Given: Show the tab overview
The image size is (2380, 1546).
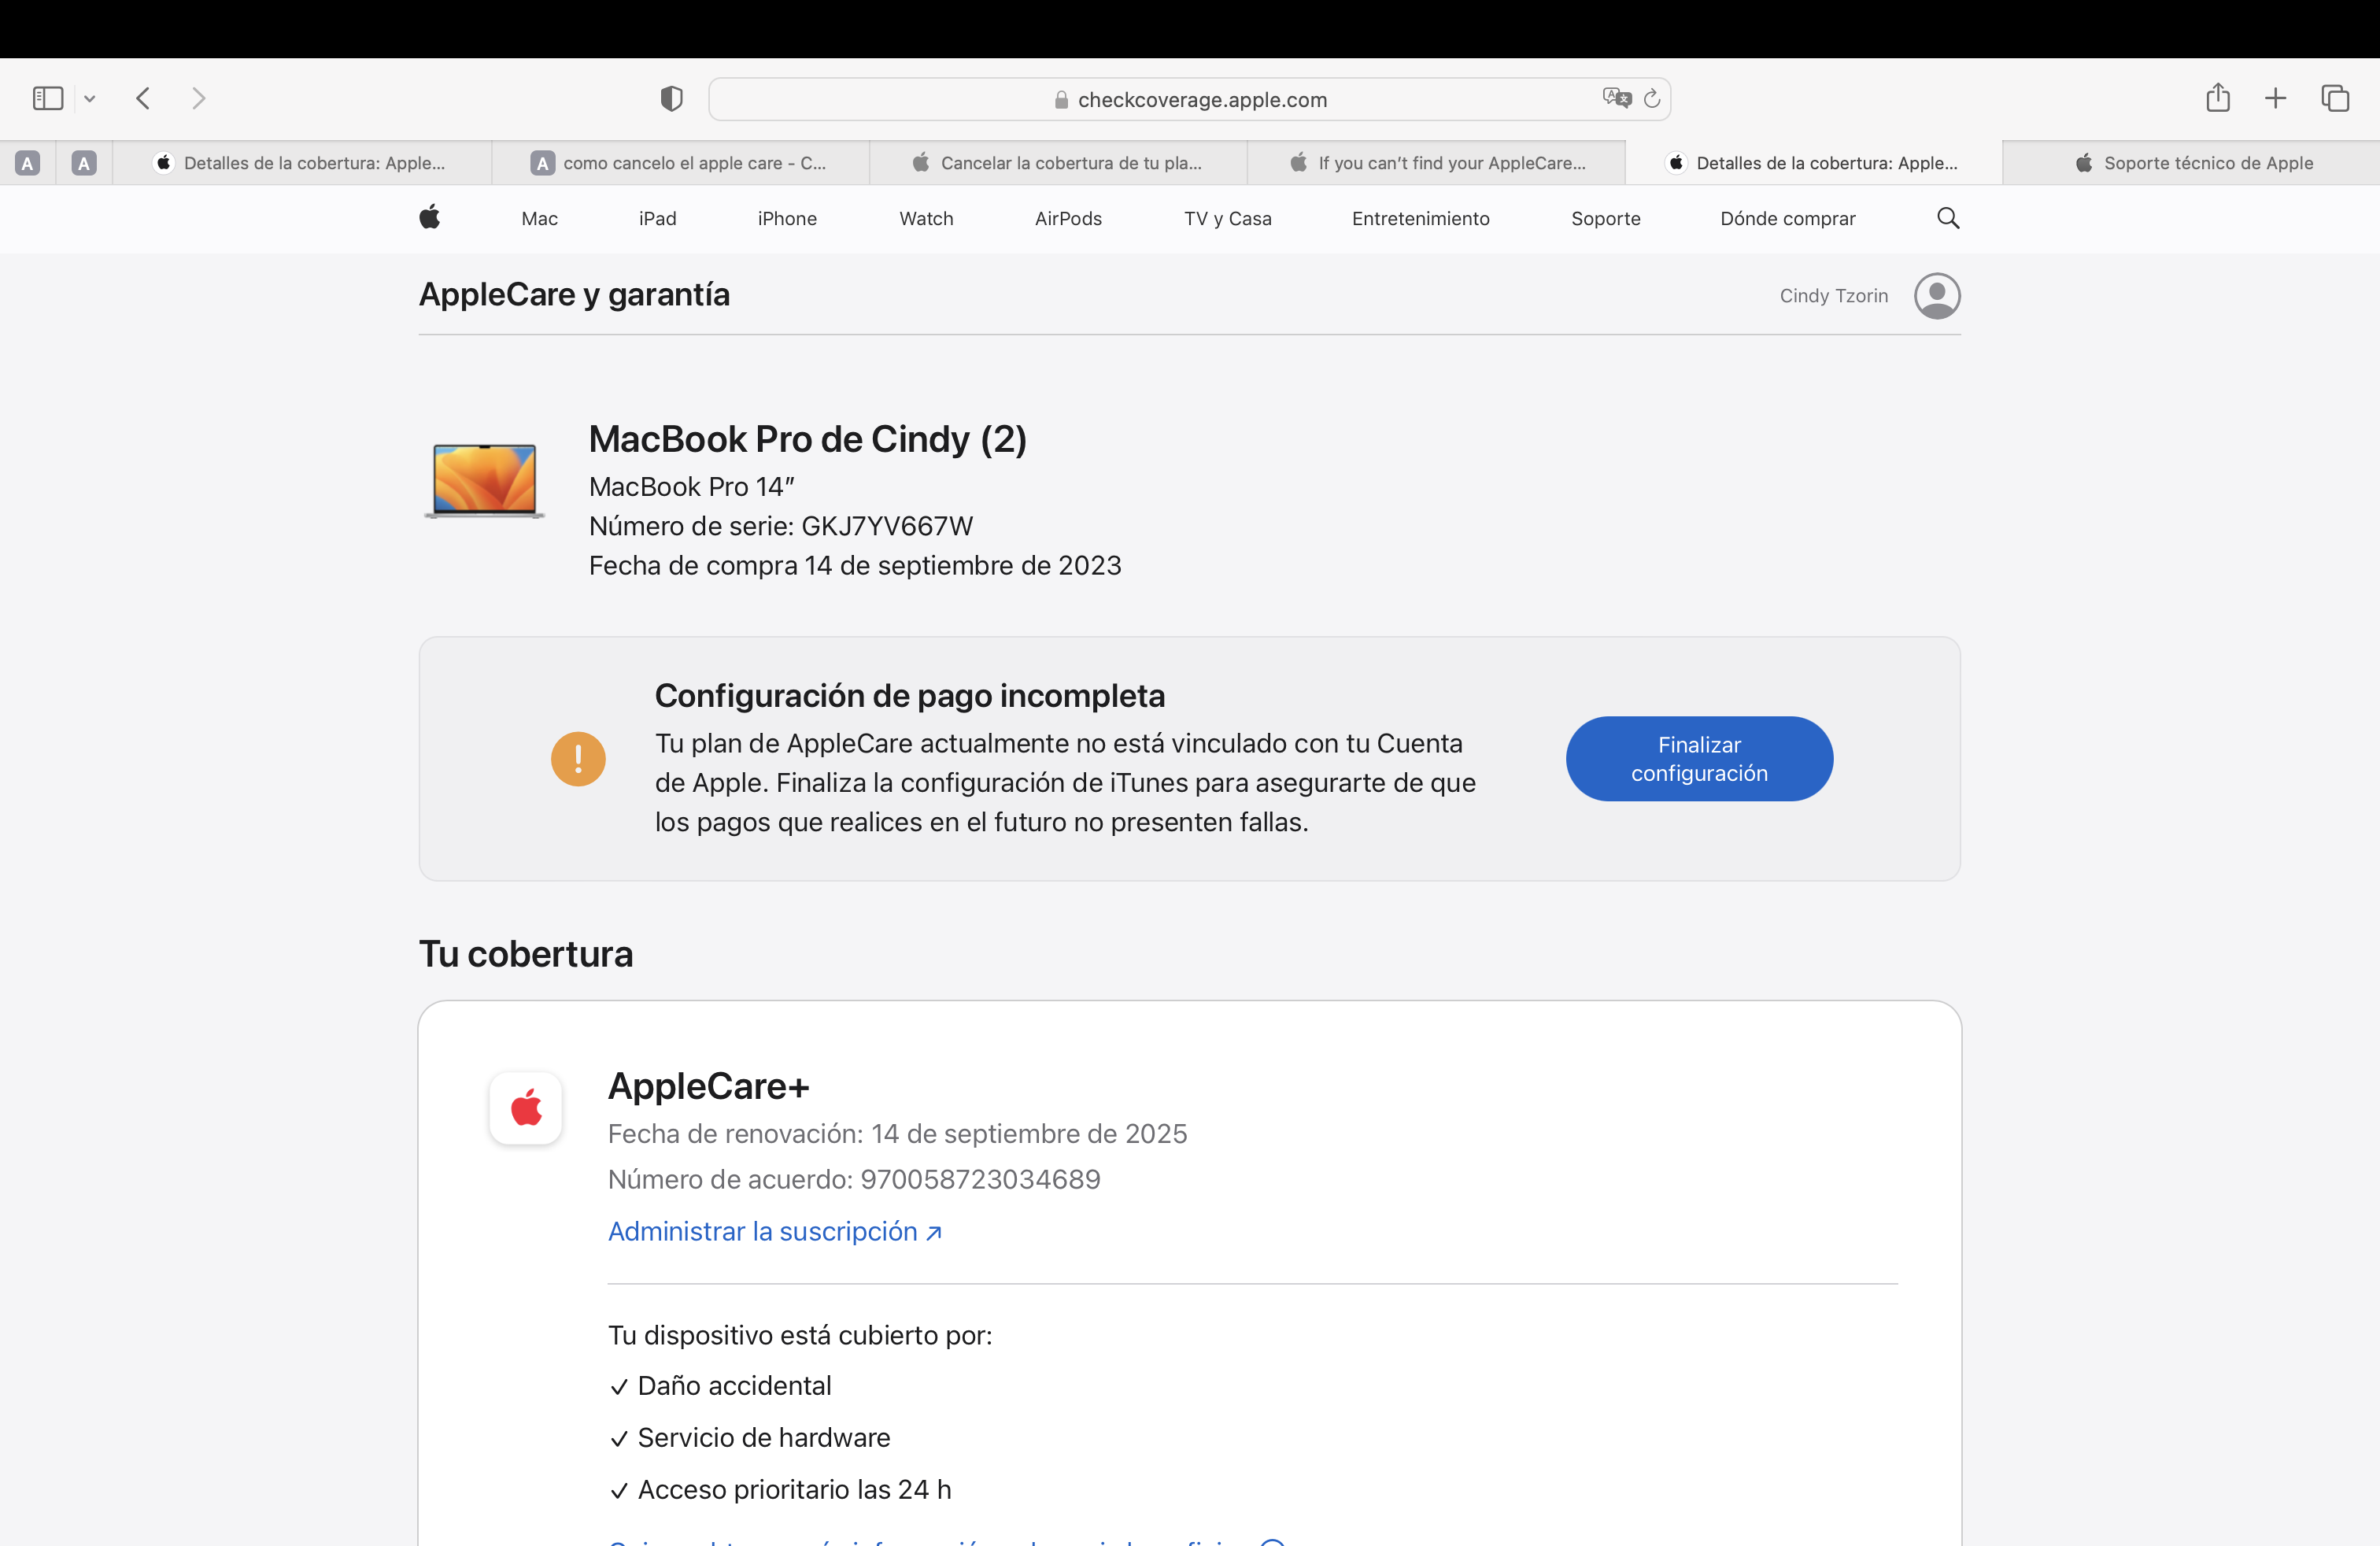Looking at the screenshot, I should click(2335, 98).
